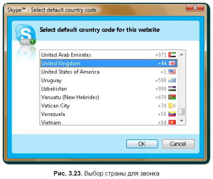The width and height of the screenshot is (213, 179).
Task: Close the Skype country code dialog
Action: 195,8
